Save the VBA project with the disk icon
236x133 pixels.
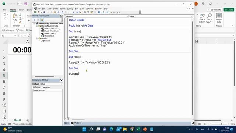tap(44, 12)
